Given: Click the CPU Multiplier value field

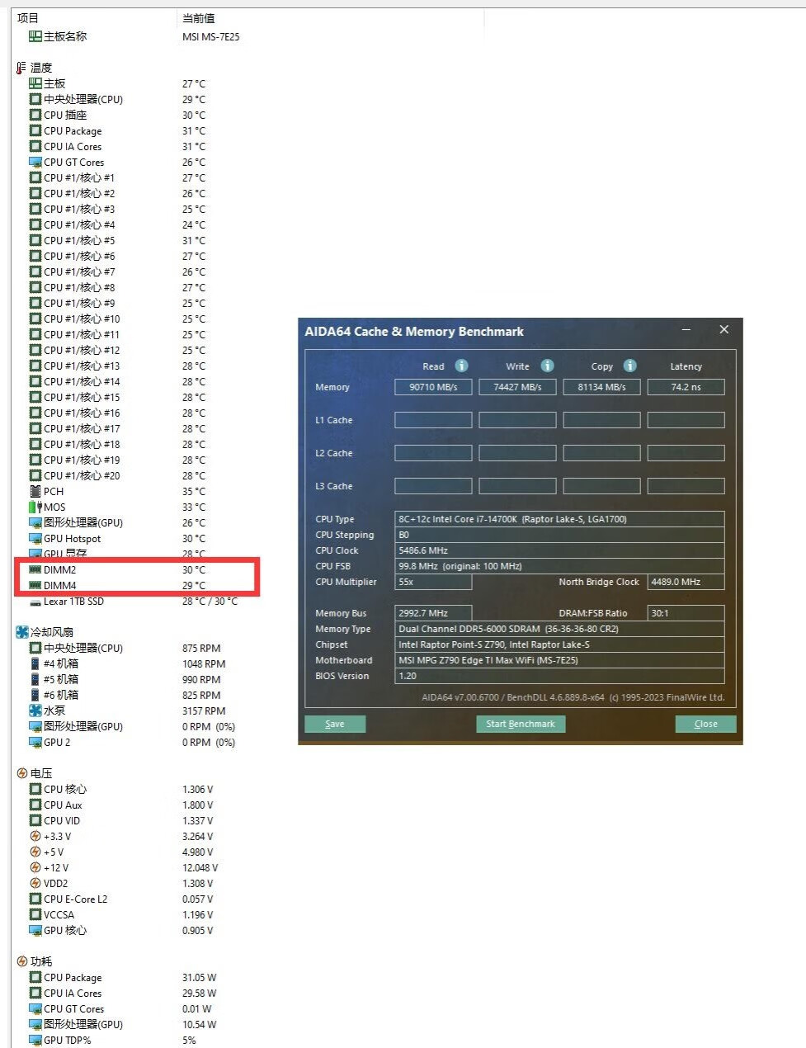Looking at the screenshot, I should (x=433, y=582).
